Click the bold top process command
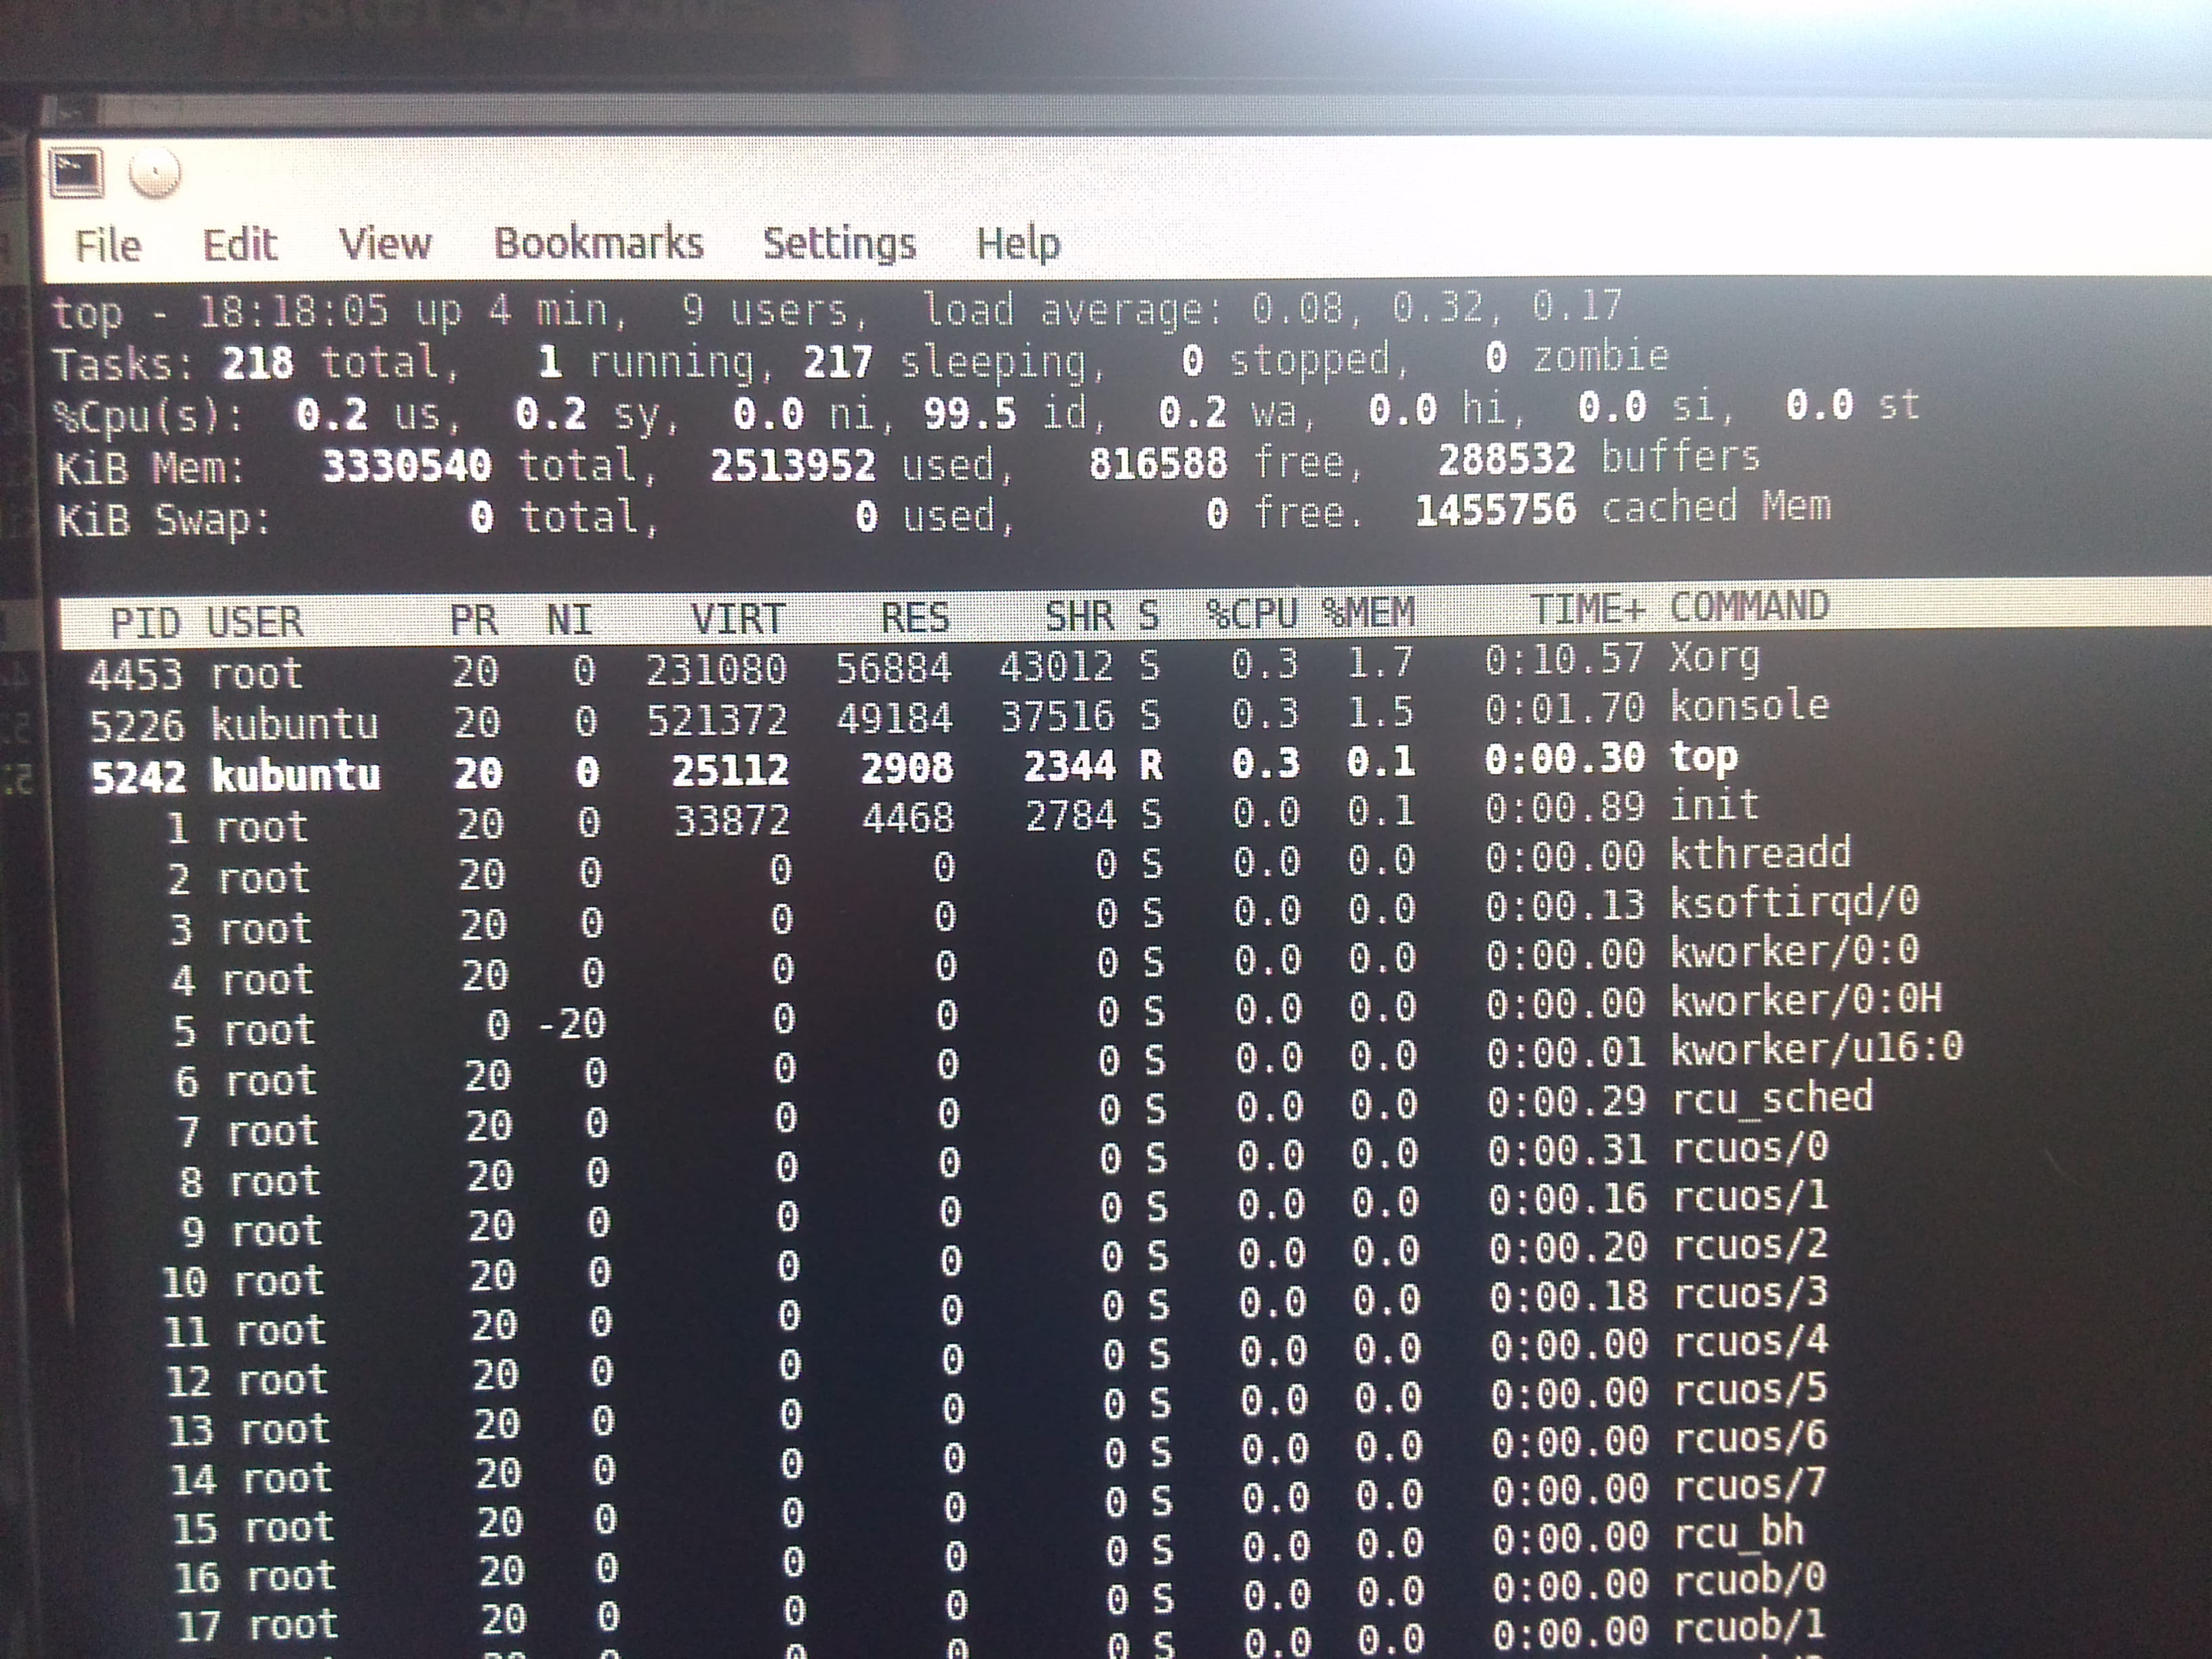The height and width of the screenshot is (1659, 2212). (1704, 758)
